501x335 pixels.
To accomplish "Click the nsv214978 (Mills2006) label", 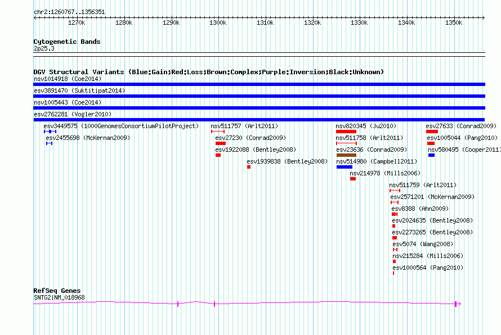I will pos(385,173).
